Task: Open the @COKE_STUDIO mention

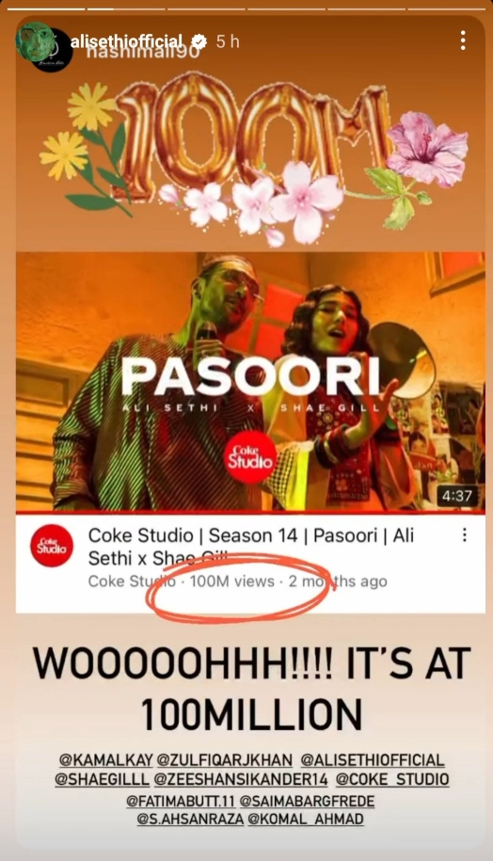Action: [x=392, y=779]
